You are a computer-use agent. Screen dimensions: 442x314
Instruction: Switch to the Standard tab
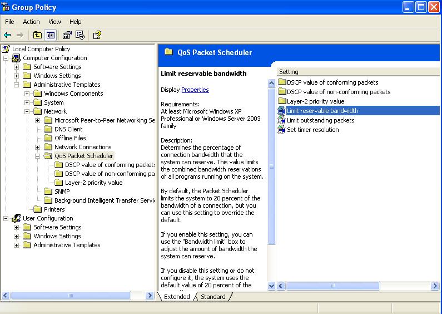coord(213,297)
